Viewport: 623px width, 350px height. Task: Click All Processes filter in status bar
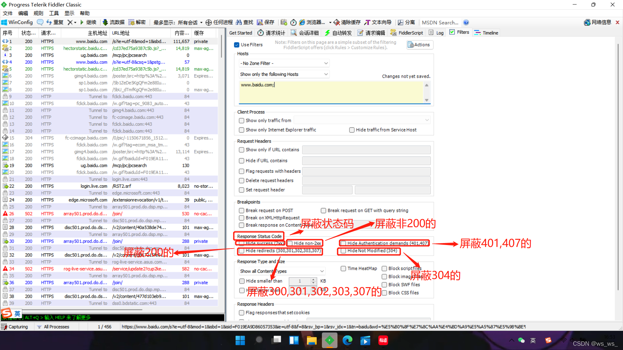tap(53, 327)
